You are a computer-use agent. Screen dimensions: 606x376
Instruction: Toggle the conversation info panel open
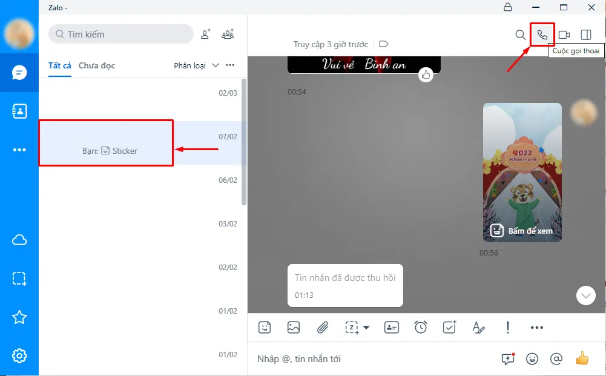pos(585,35)
